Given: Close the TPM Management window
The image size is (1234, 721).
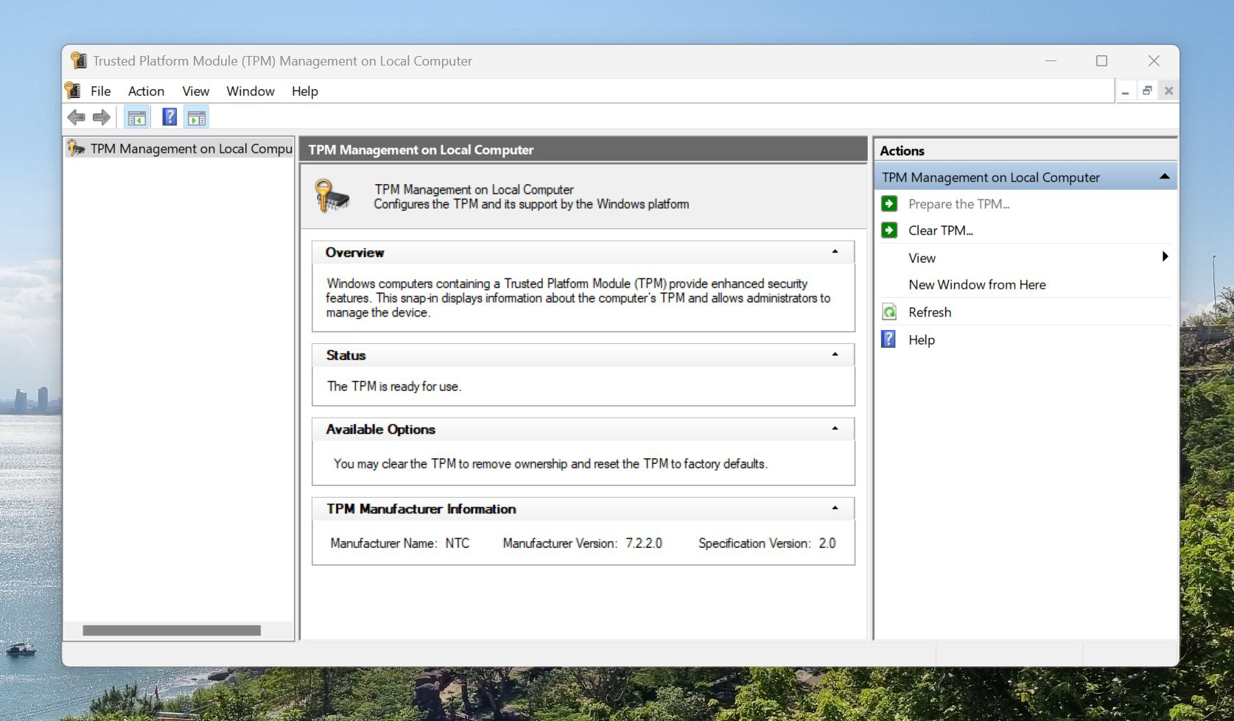Looking at the screenshot, I should click(1154, 60).
